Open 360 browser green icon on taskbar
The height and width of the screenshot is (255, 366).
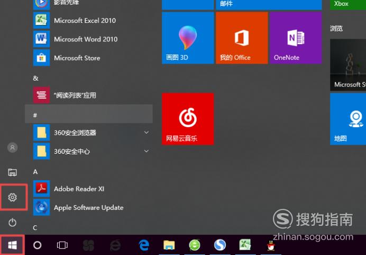[195, 245]
